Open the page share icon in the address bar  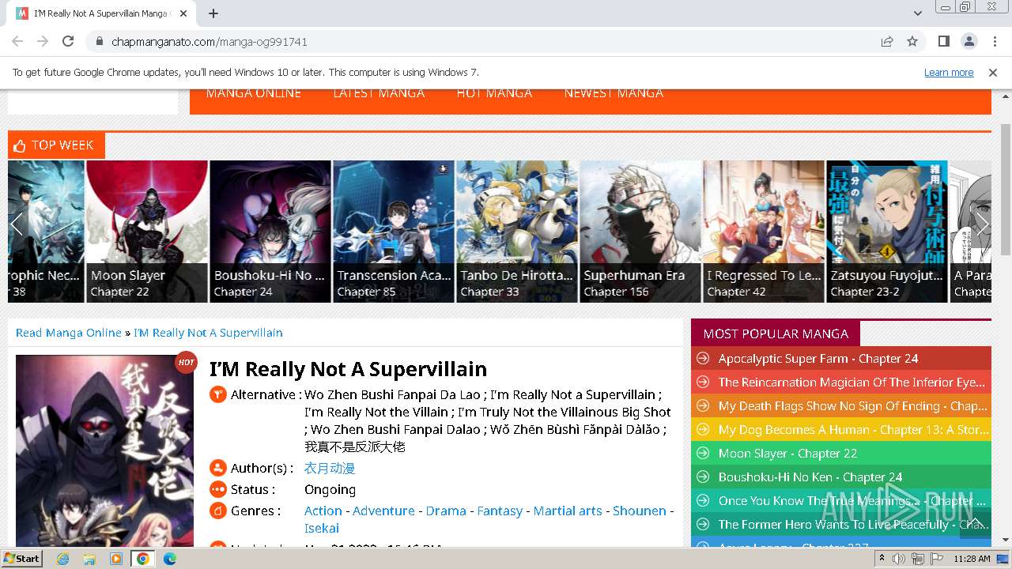887,41
